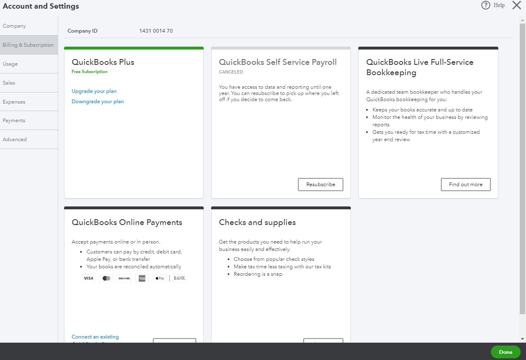The width and height of the screenshot is (526, 360).
Task: Click the Apple Pay logo
Action: coord(160,278)
